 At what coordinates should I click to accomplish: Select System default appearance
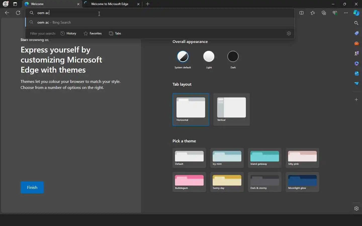coord(183,59)
